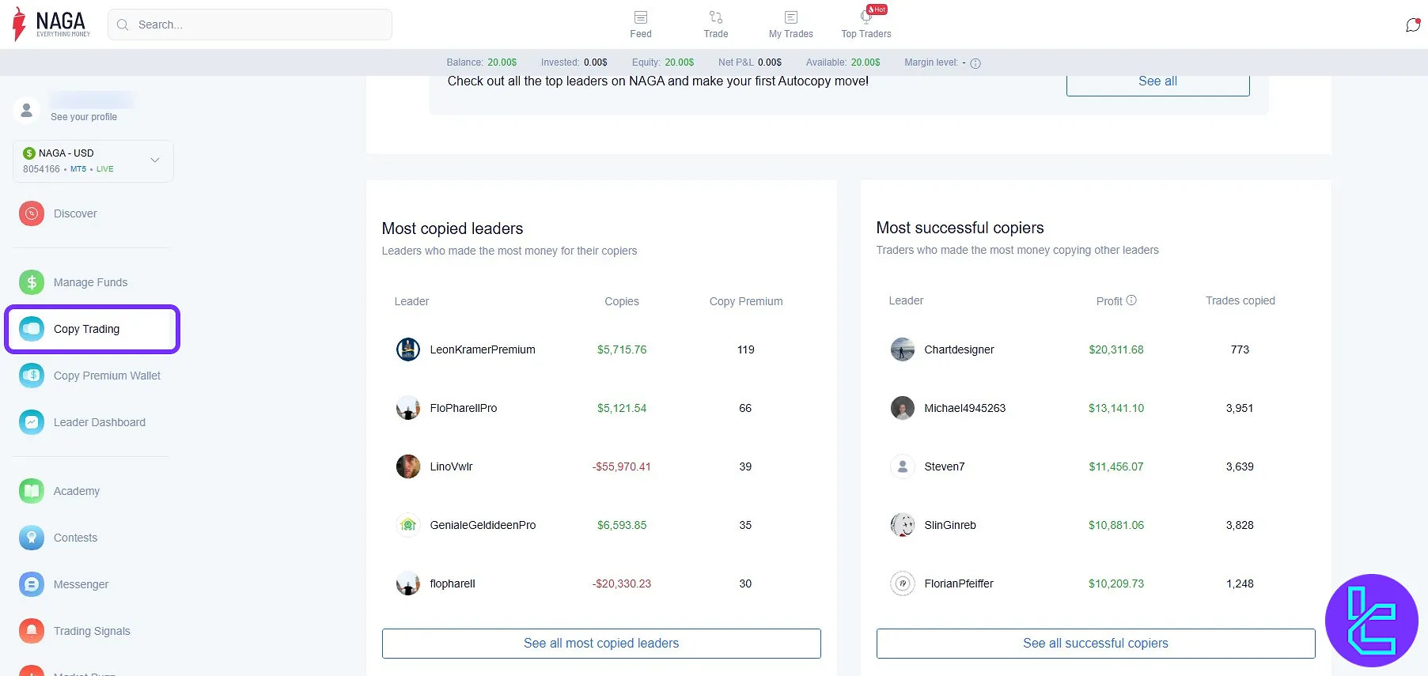Expand the NAGA - USD account dropdown
The image size is (1428, 676).
93,161
